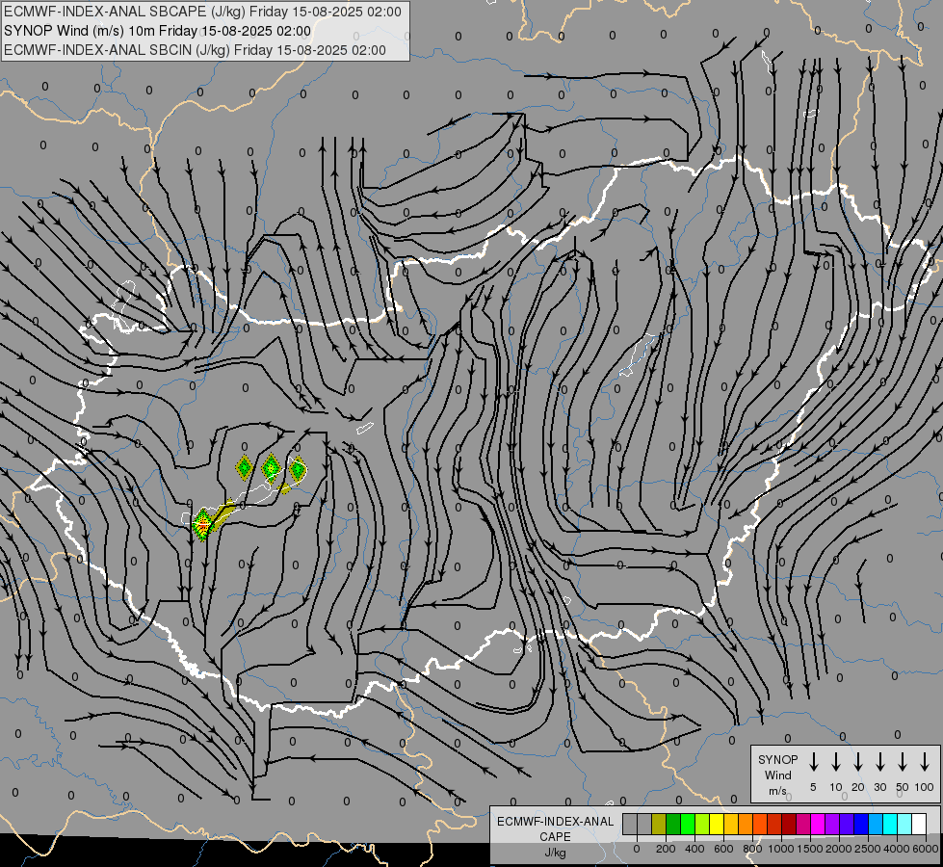Click the 30 label in wind legend
This screenshot has height=867, width=943.
click(x=879, y=787)
